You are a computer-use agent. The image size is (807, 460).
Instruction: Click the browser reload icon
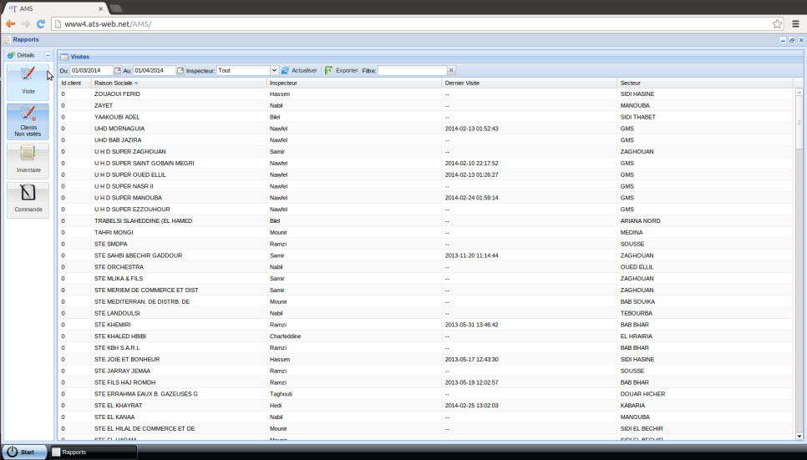(40, 23)
